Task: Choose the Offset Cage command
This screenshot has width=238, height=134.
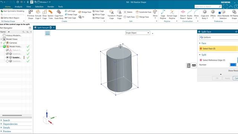Action: pos(98,18)
